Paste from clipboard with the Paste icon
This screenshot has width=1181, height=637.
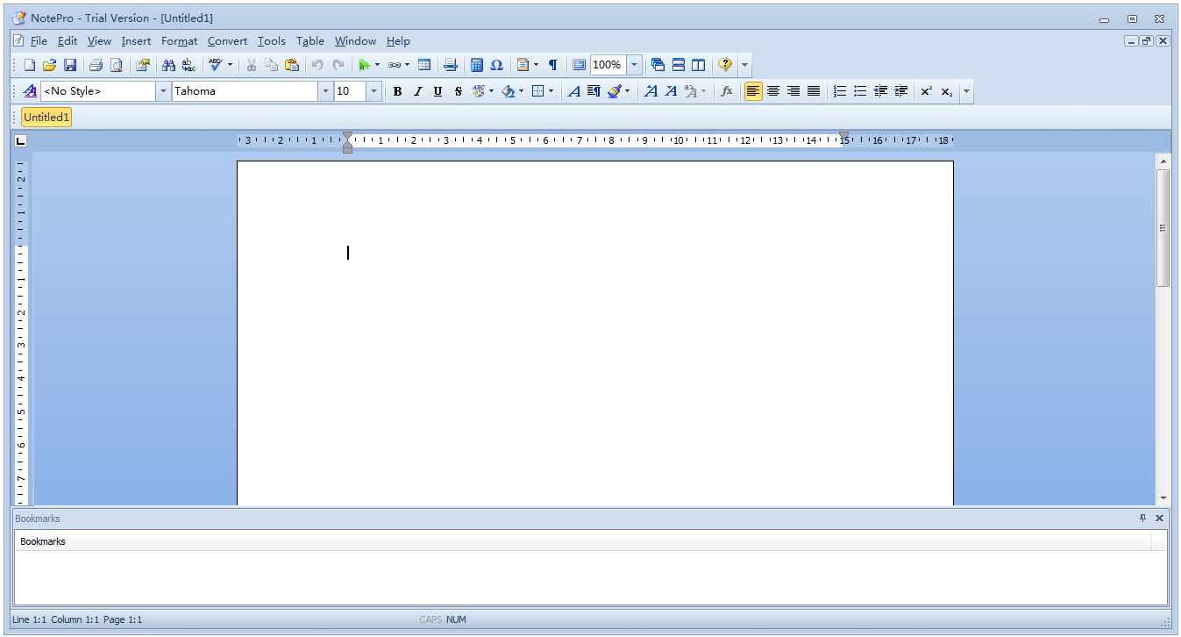pos(292,65)
